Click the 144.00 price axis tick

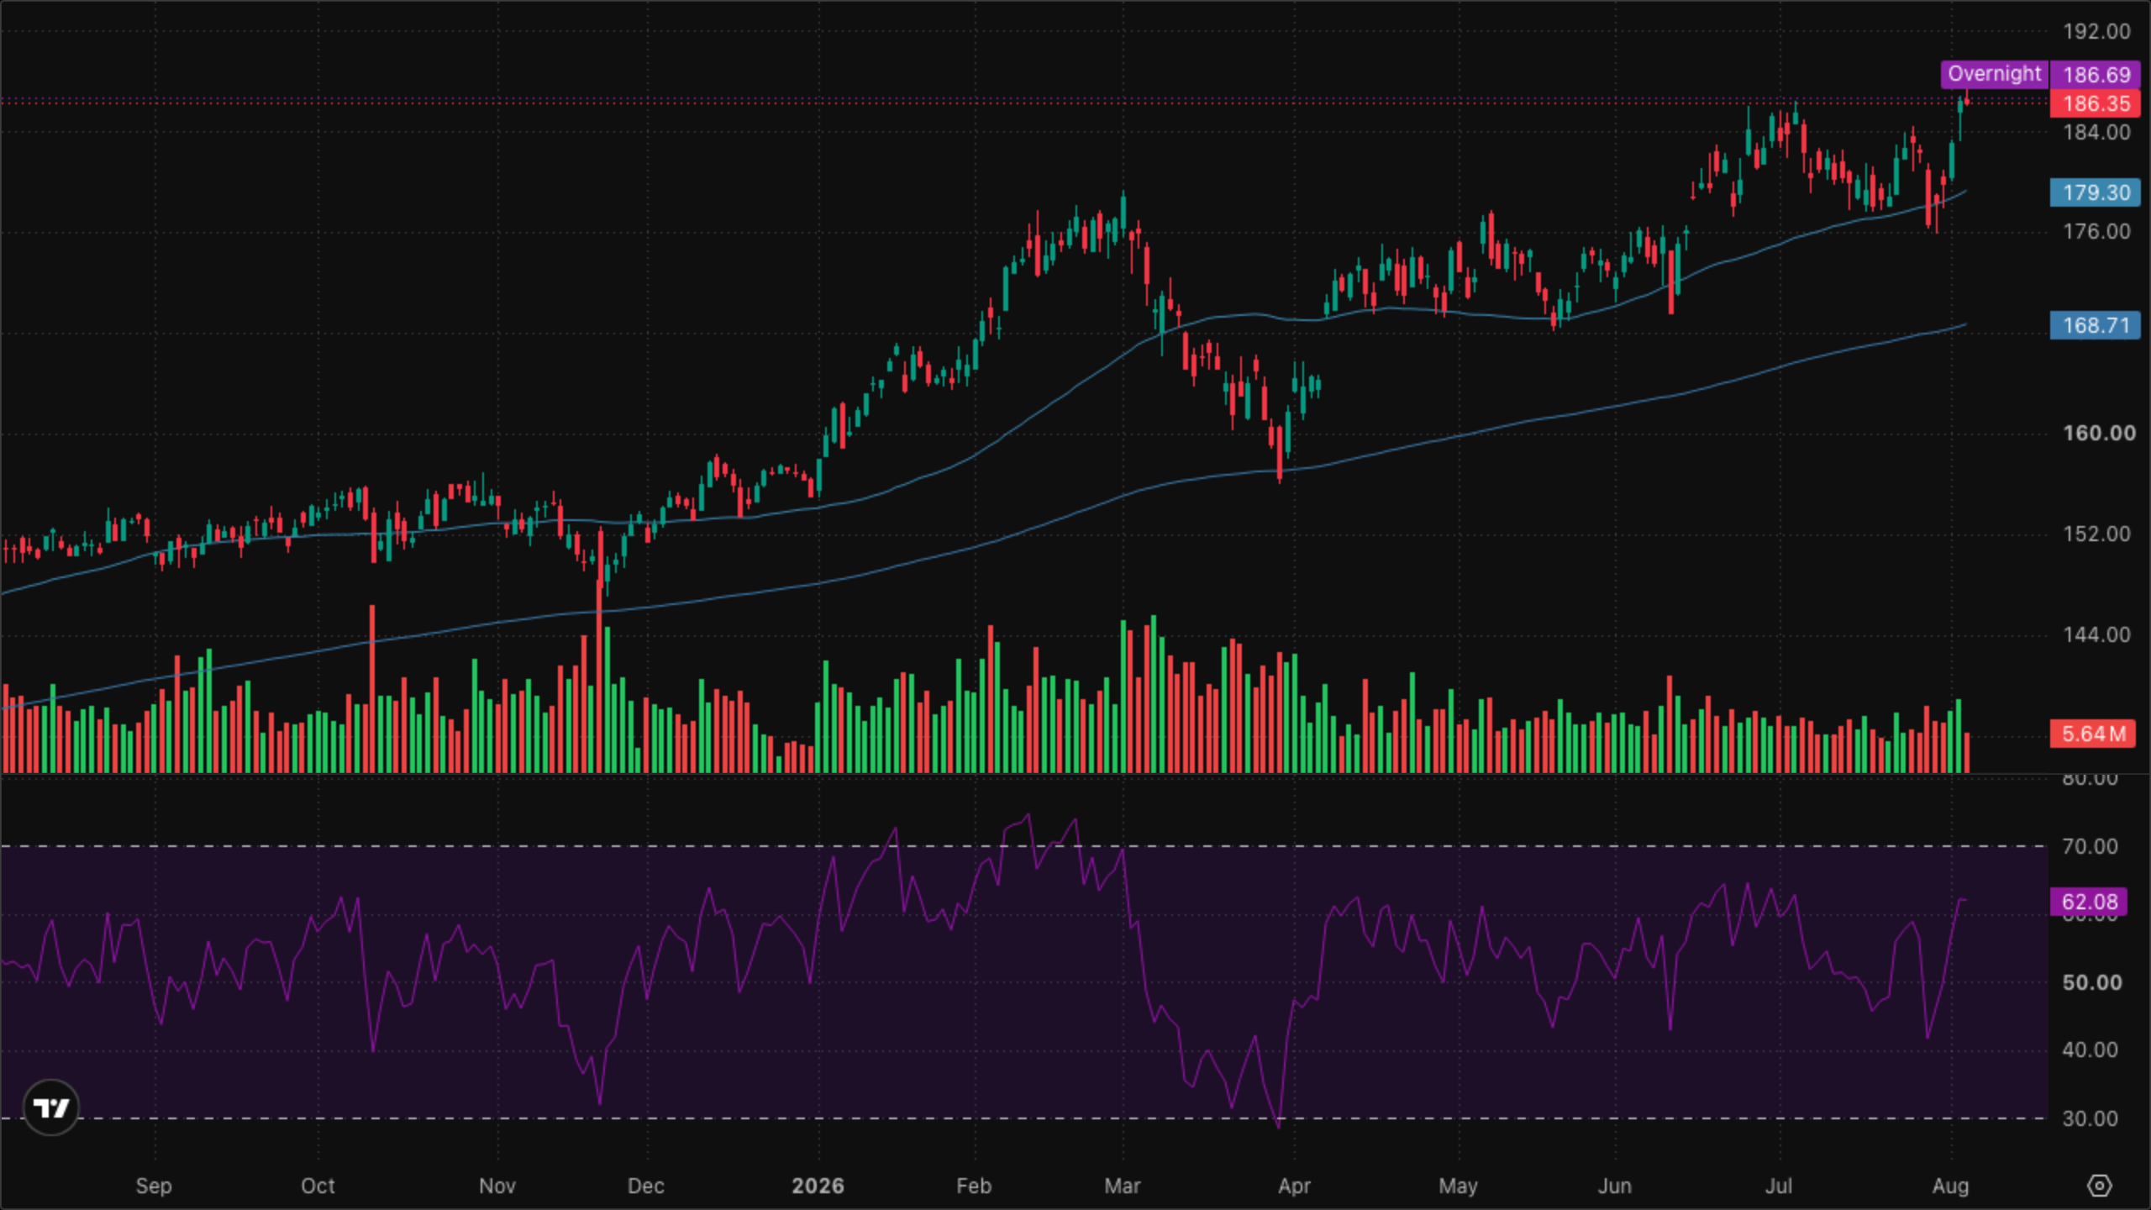[2096, 635]
